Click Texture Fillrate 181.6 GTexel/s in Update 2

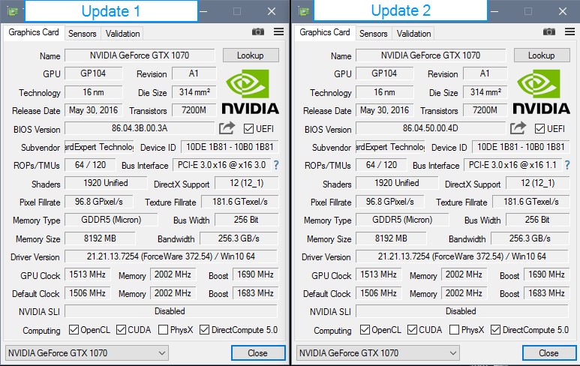531,202
